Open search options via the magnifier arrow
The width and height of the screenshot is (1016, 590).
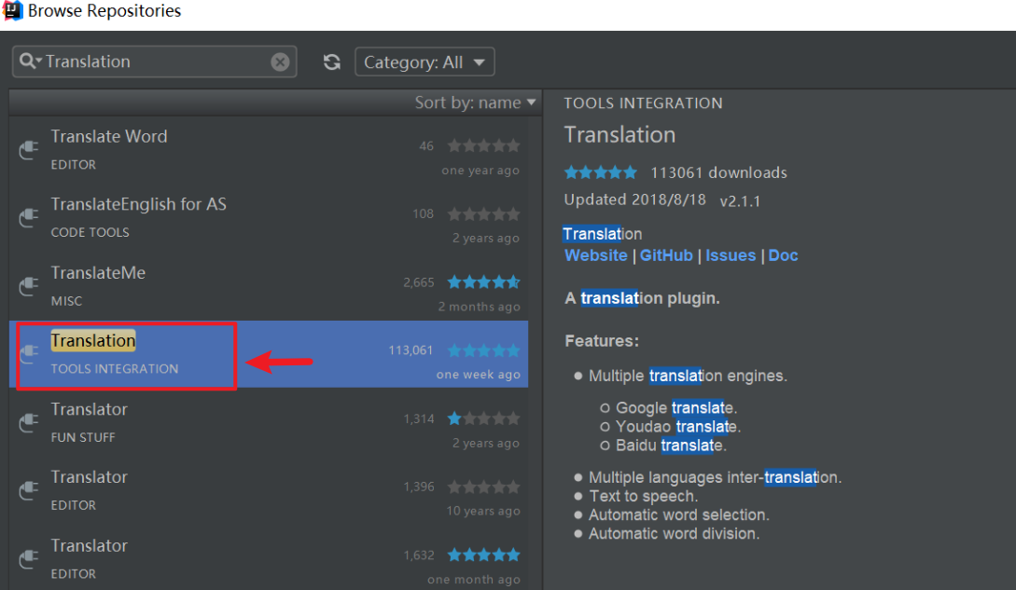click(29, 62)
